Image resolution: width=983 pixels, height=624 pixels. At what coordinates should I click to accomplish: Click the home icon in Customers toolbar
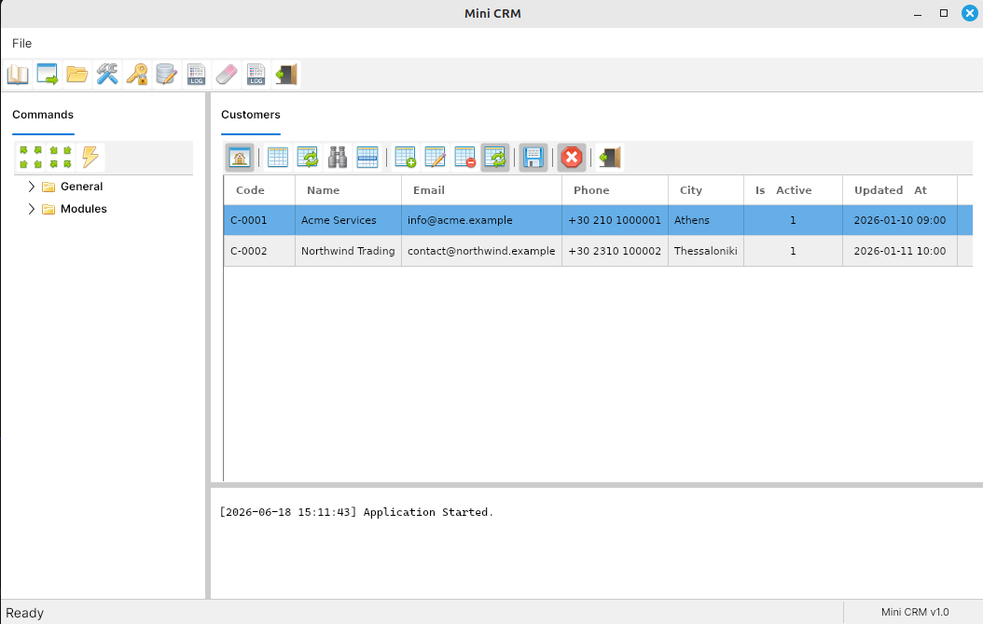[240, 158]
